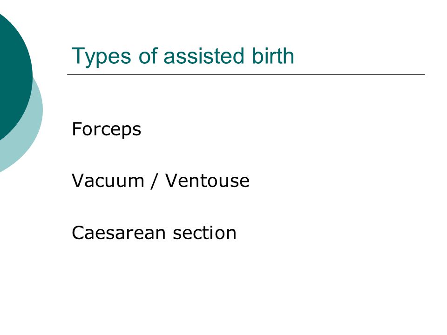Select the word "assisted" in the heading
Screen dimensions: 447x335
pos(204,55)
